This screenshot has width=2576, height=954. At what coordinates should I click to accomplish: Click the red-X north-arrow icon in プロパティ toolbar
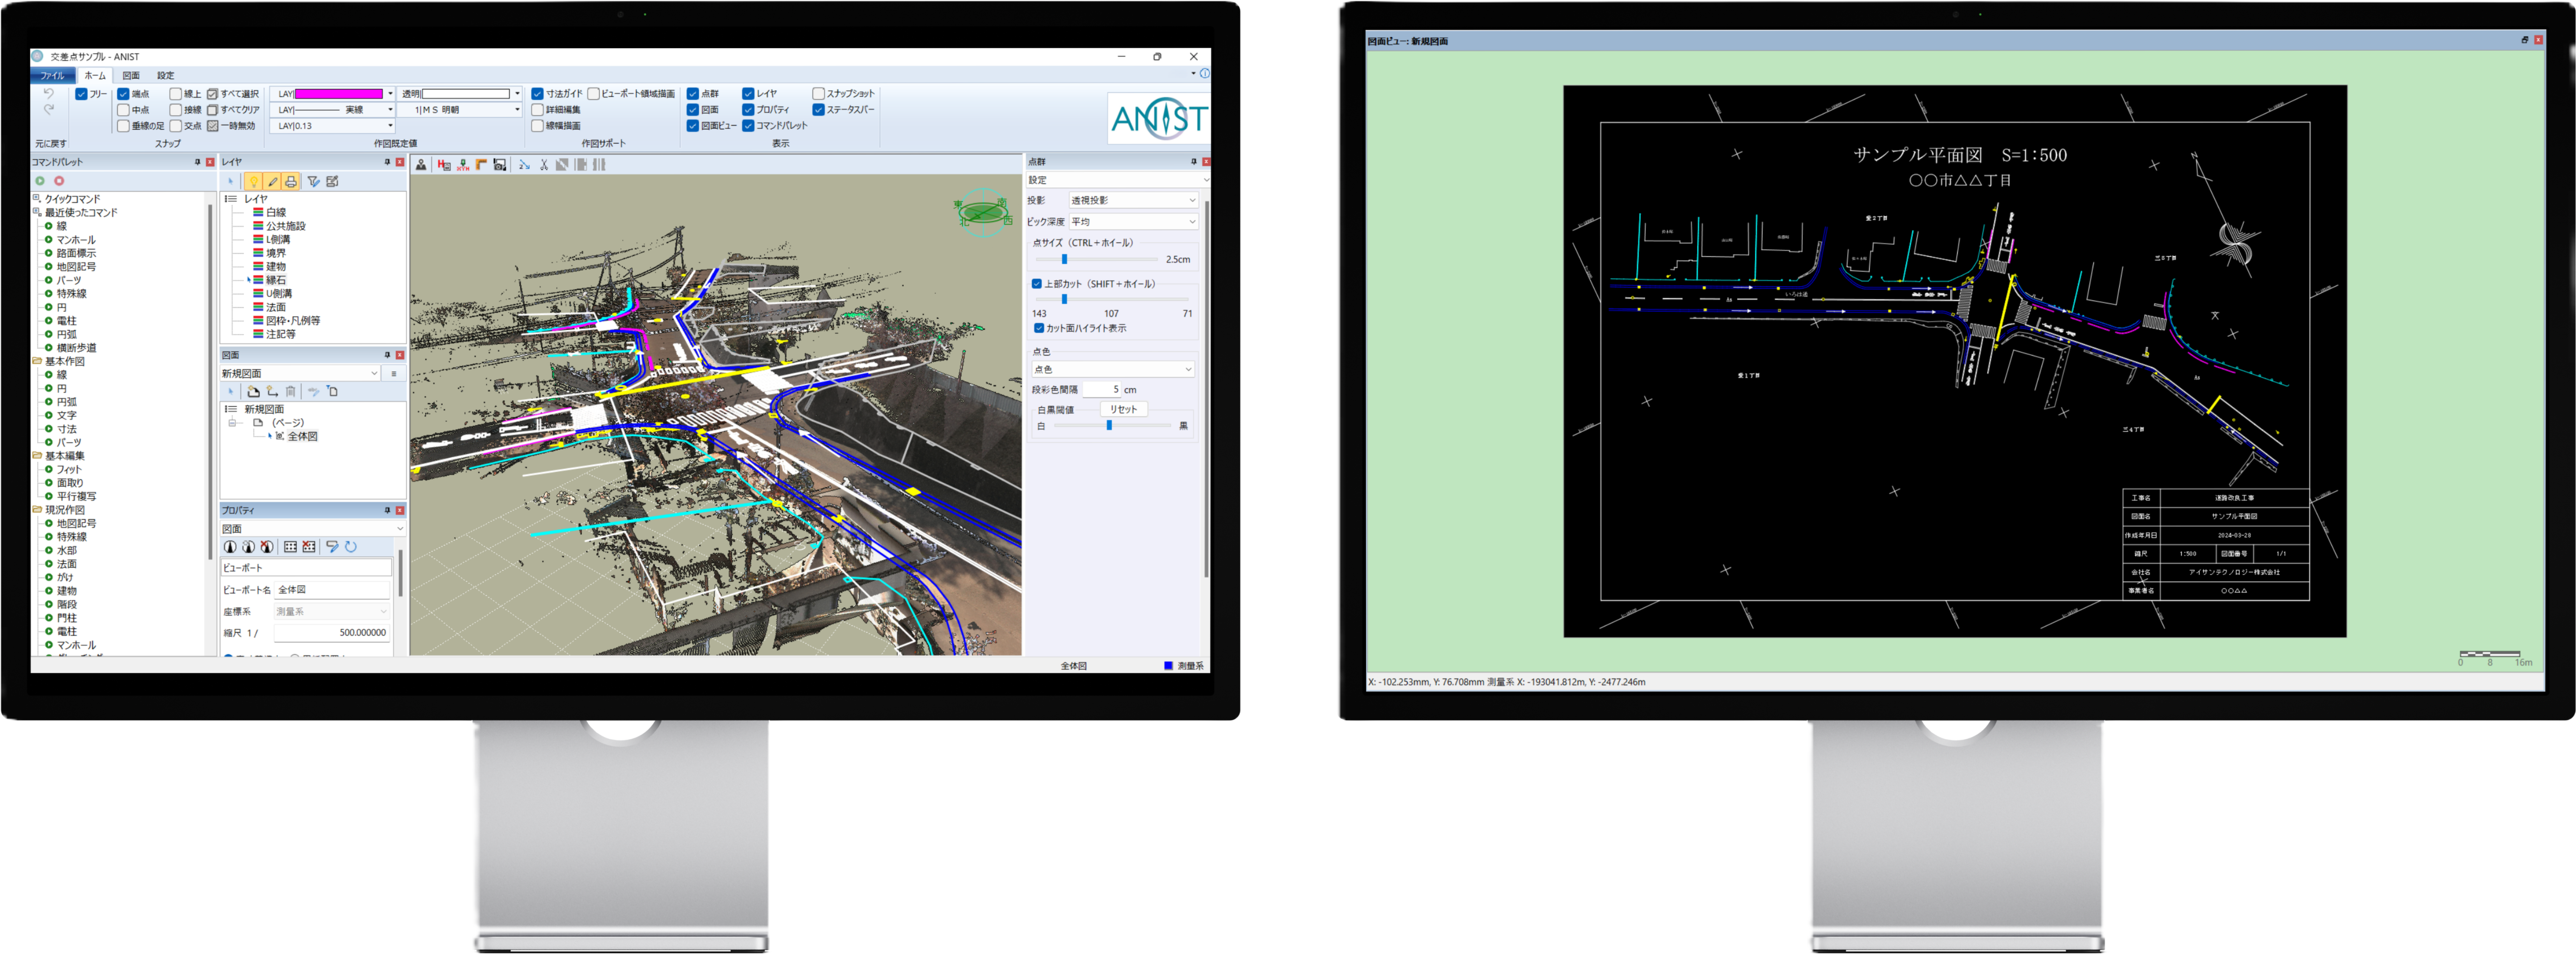coord(267,546)
